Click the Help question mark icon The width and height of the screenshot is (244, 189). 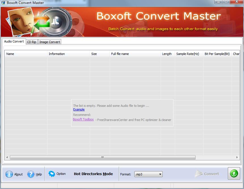[31, 174]
